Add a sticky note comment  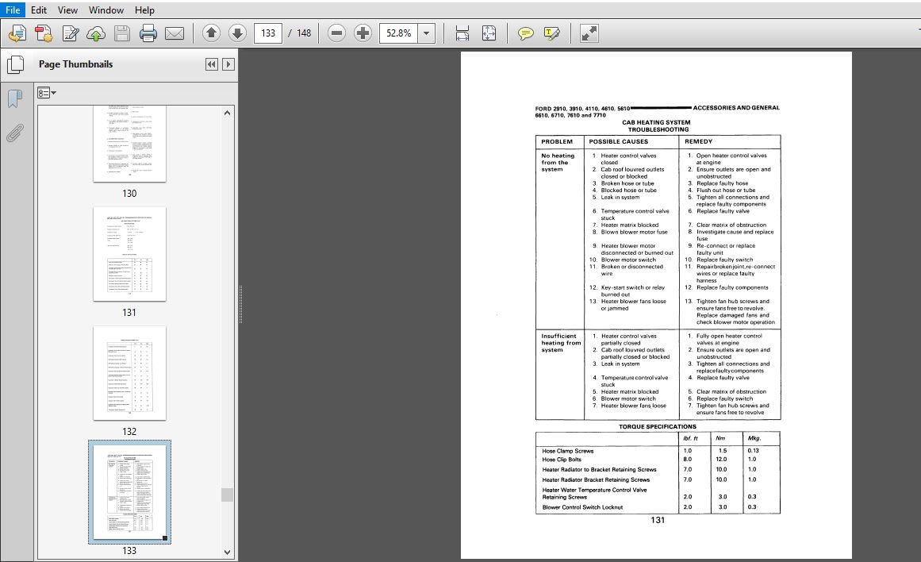coord(526,33)
